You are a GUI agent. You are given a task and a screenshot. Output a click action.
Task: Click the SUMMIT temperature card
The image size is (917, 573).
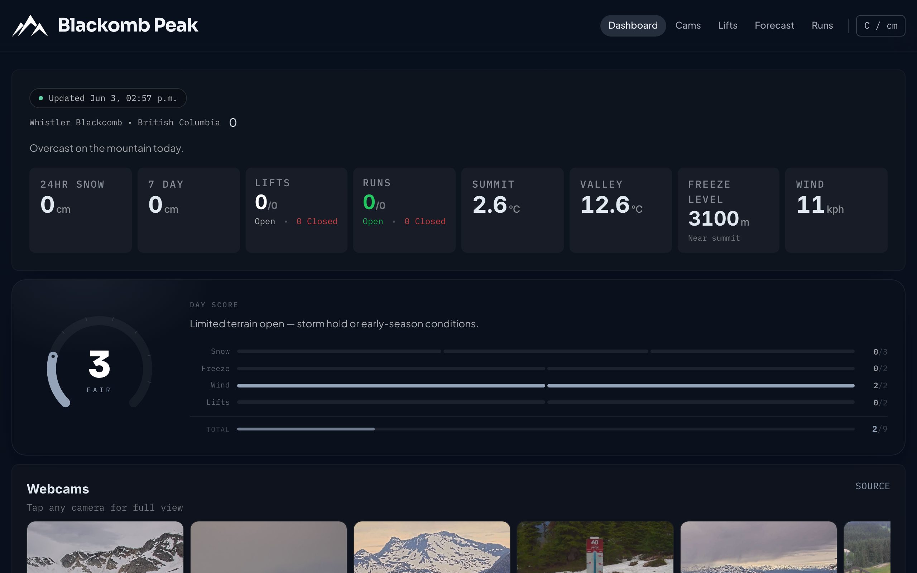(x=512, y=210)
